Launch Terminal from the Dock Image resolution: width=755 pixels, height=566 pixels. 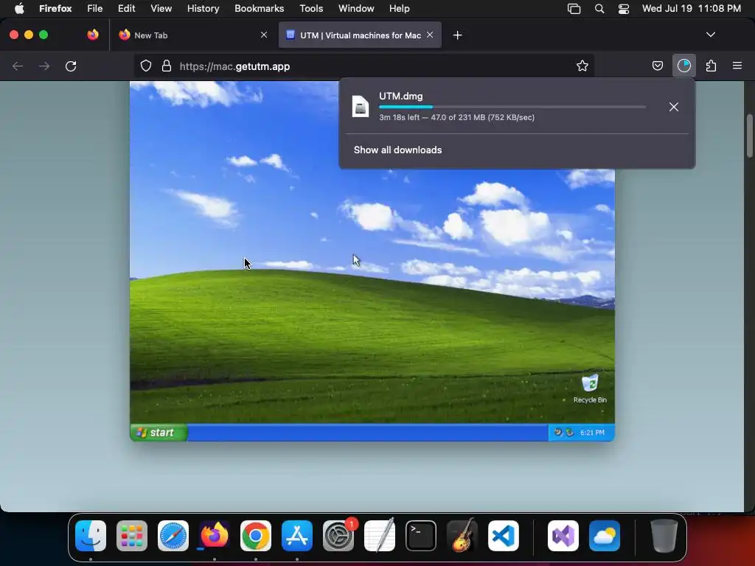tap(421, 535)
